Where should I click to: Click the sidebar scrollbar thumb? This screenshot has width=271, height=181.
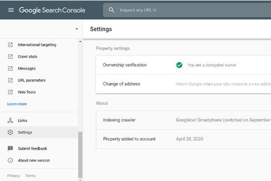tap(80, 155)
